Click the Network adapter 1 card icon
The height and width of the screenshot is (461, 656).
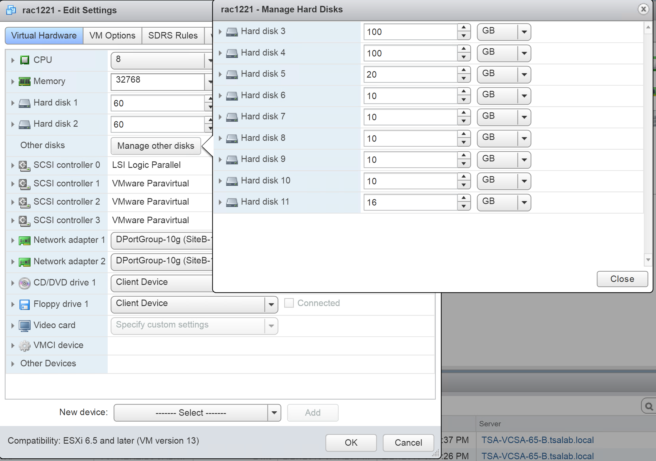point(25,240)
